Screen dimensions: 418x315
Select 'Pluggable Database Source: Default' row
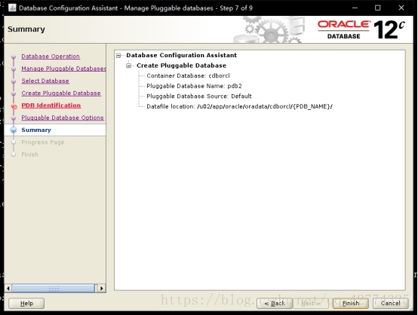[199, 96]
